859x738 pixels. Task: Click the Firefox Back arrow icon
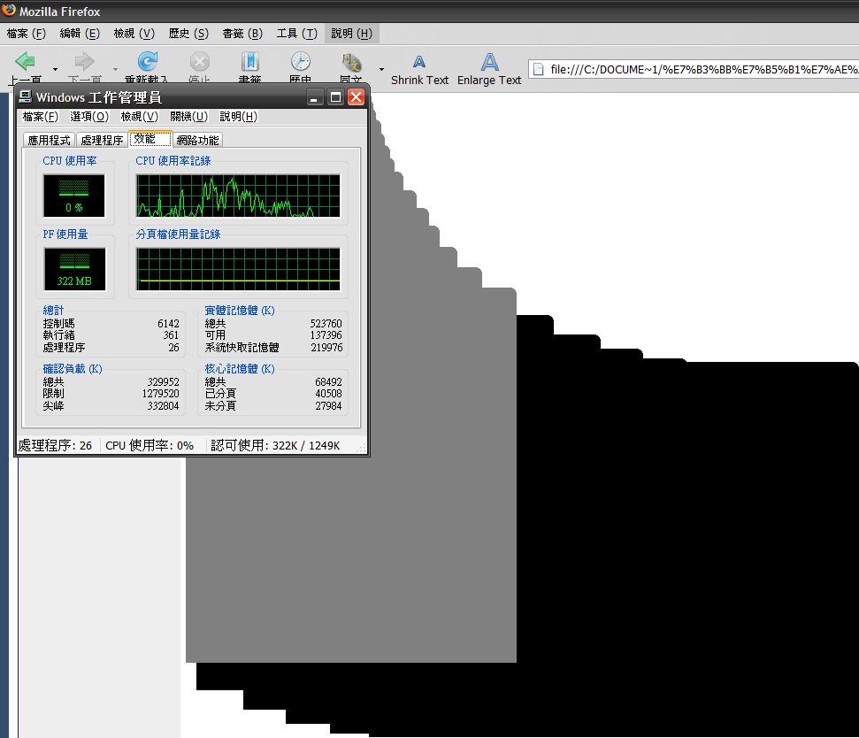pyautogui.click(x=26, y=62)
